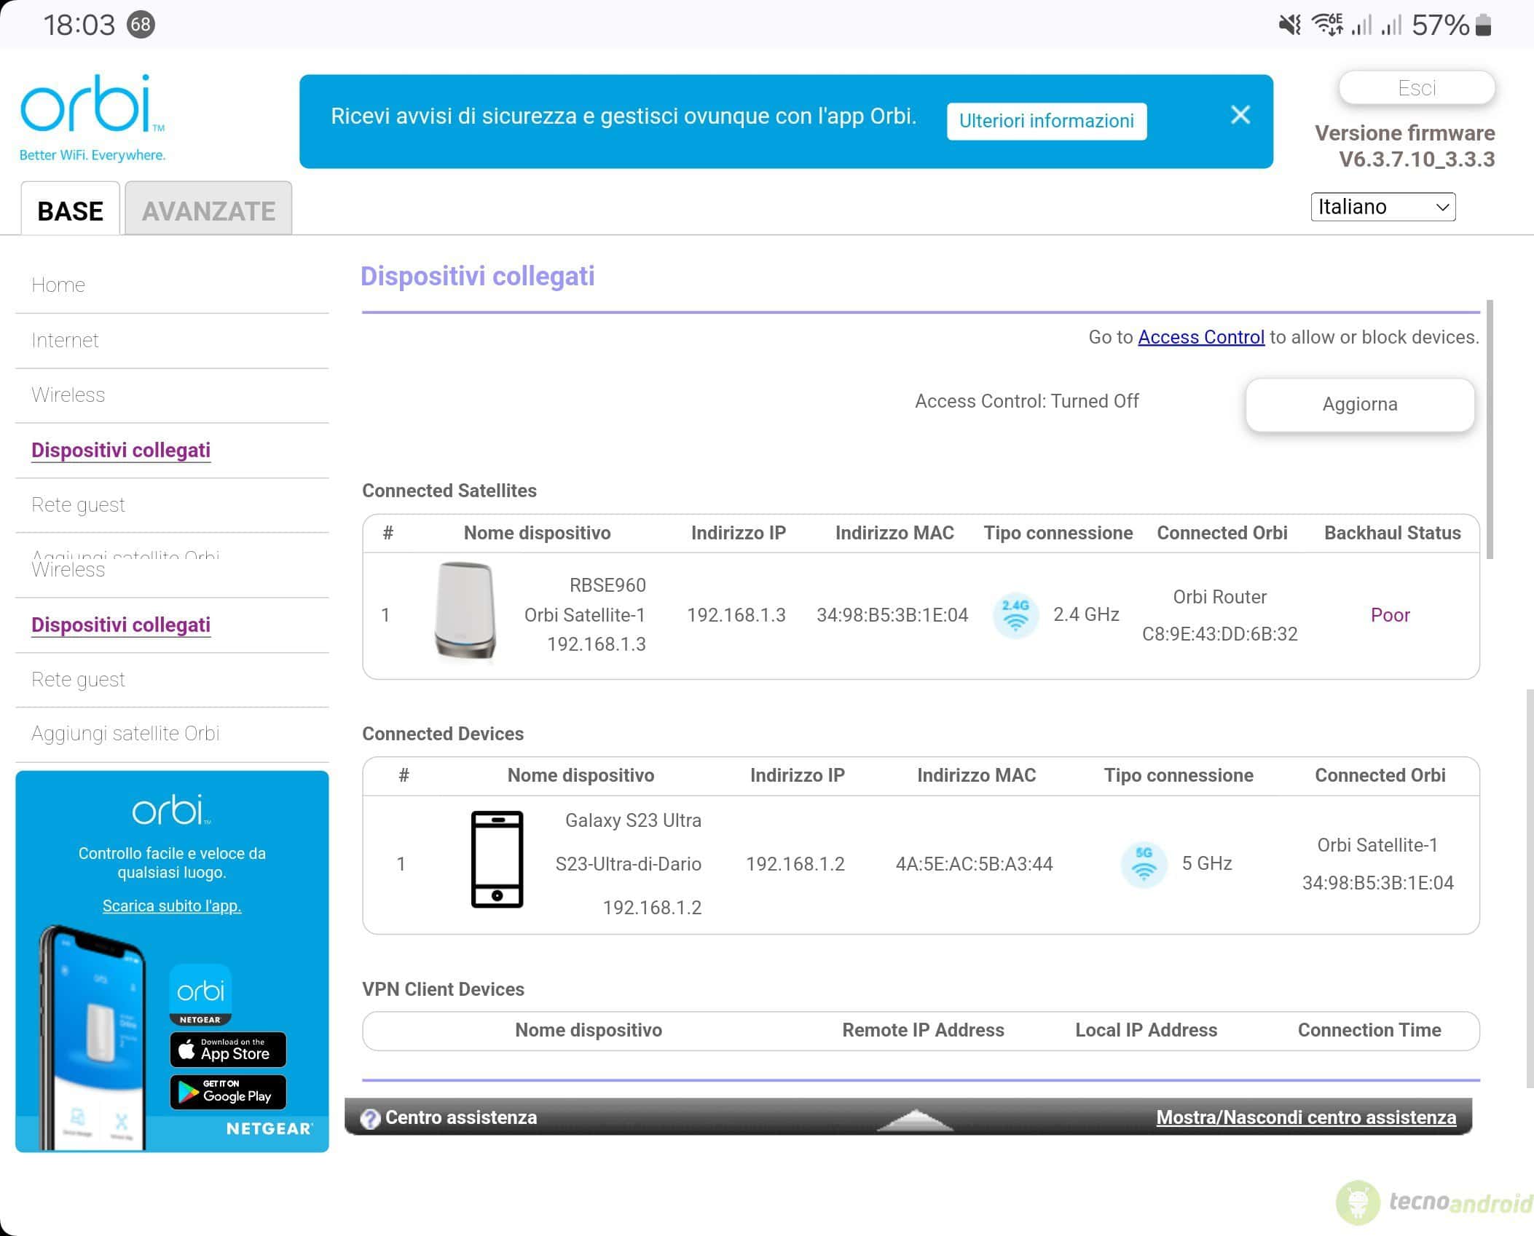Tap the Google Play download badge
The width and height of the screenshot is (1534, 1236).
(228, 1092)
